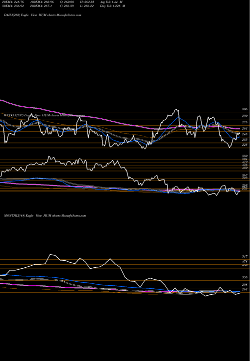Click the MONTHLY(48) HUM chart title
Viewport: 250px width, 361px height.
click(45, 216)
